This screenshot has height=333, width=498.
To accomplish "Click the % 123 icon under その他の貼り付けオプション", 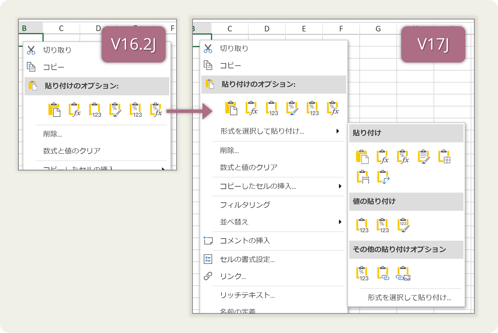I will [x=362, y=274].
